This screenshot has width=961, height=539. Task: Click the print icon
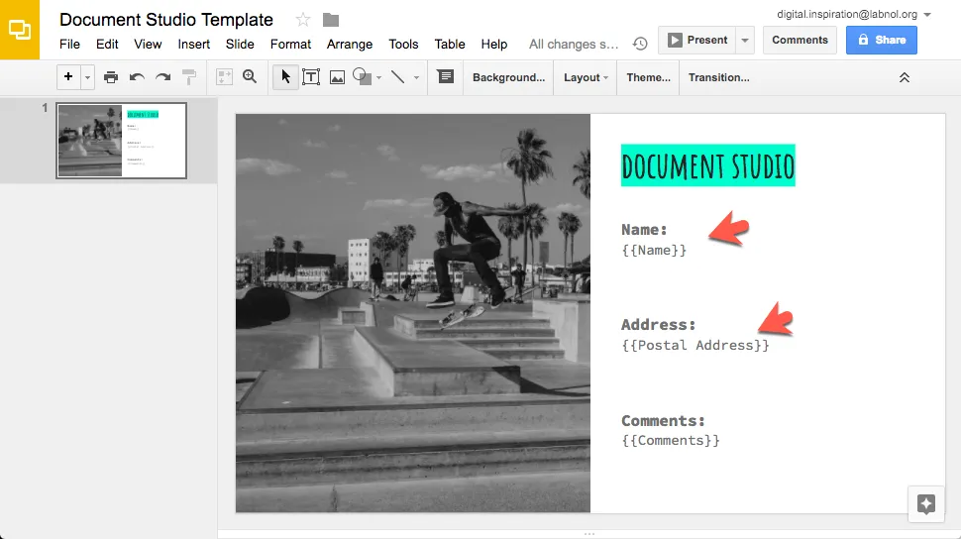111,77
